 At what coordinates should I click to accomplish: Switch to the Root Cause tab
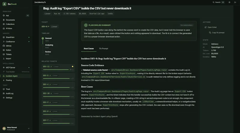coord(88,49)
